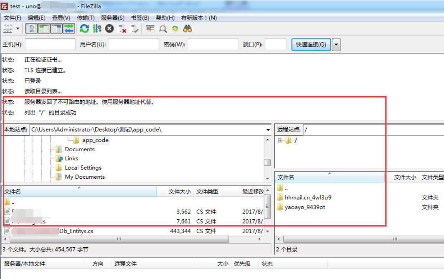The image size is (444, 279).
Task: Open the local site path dropdown
Action: (268, 129)
